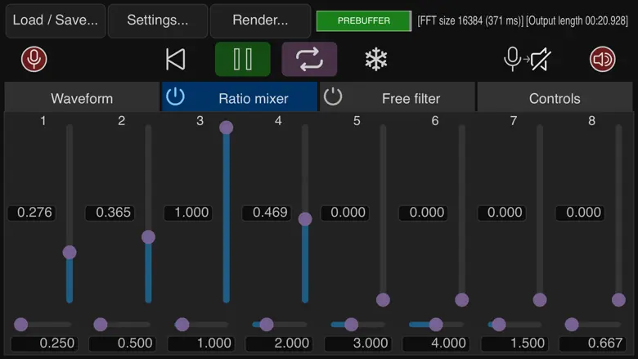Click the snowflake freeze icon
Image resolution: width=638 pixels, height=359 pixels.
[x=375, y=59]
